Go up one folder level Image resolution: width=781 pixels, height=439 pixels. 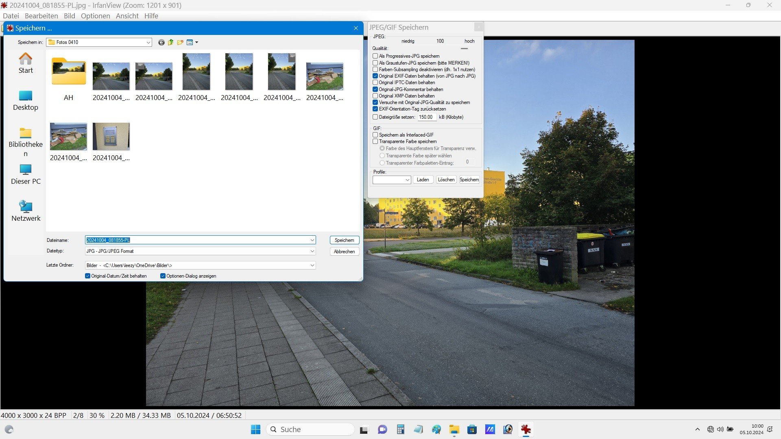[x=171, y=42]
